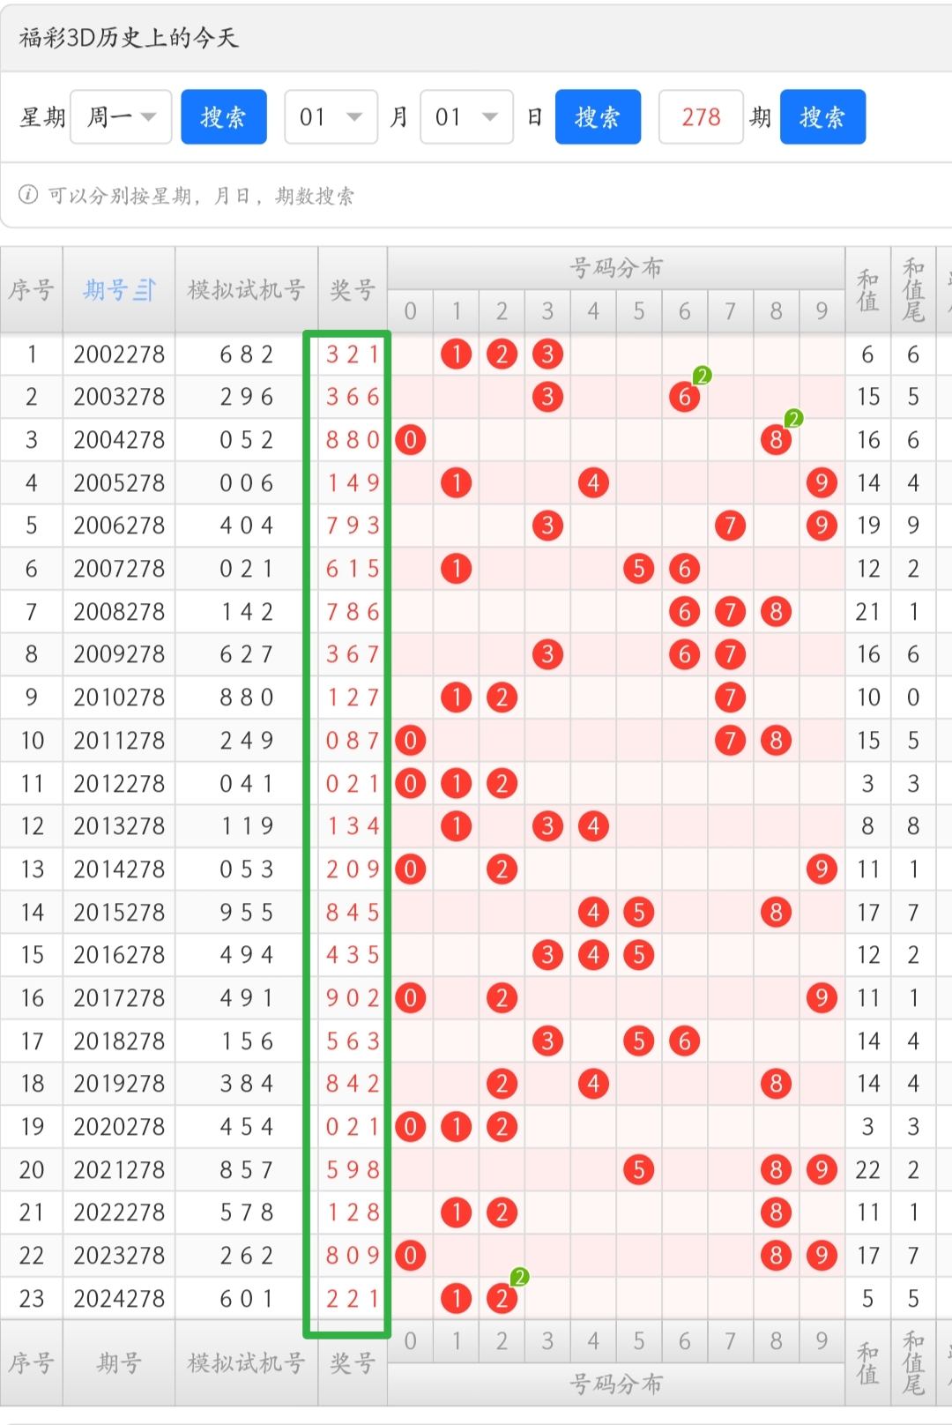Focus the issue number field showing 278
The width and height of the screenshot is (952, 1425).
[x=701, y=116]
